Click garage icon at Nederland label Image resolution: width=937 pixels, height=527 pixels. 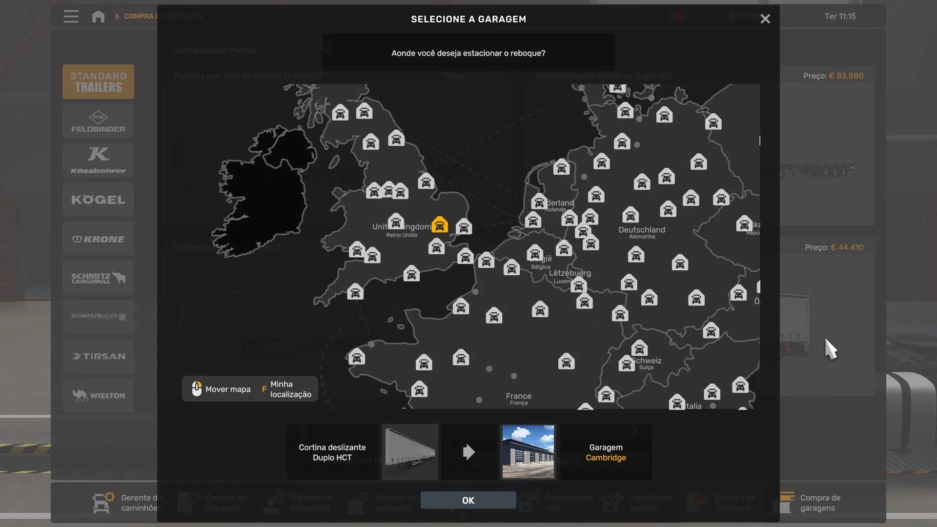point(539,202)
